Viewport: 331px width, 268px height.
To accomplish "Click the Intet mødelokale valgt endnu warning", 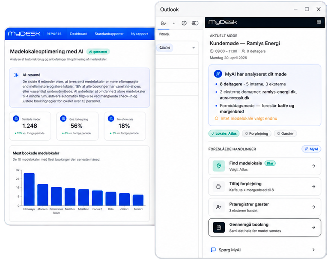I will 246,118.
